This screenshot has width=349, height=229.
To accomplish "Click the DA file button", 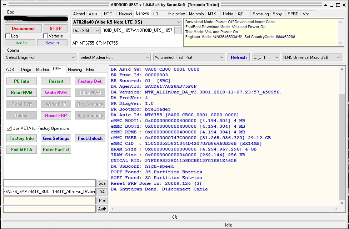I will [x=102, y=192].
